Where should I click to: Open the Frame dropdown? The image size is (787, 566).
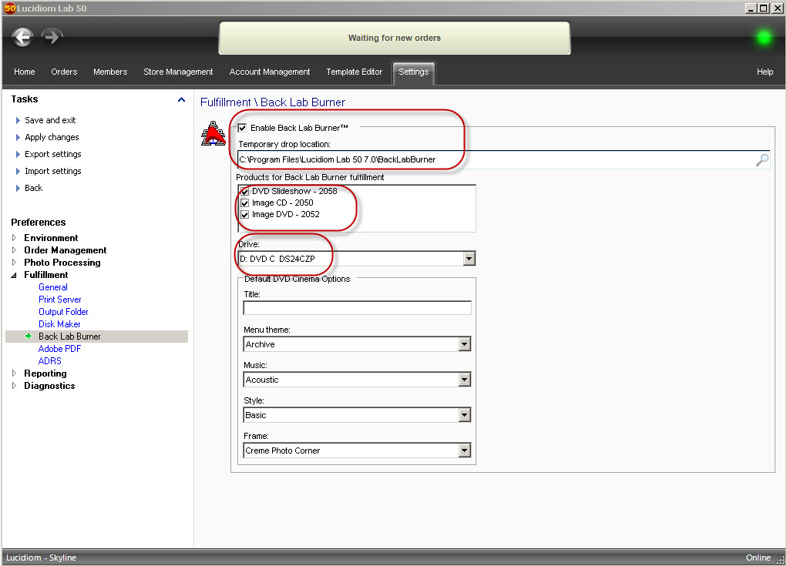pyautogui.click(x=464, y=450)
